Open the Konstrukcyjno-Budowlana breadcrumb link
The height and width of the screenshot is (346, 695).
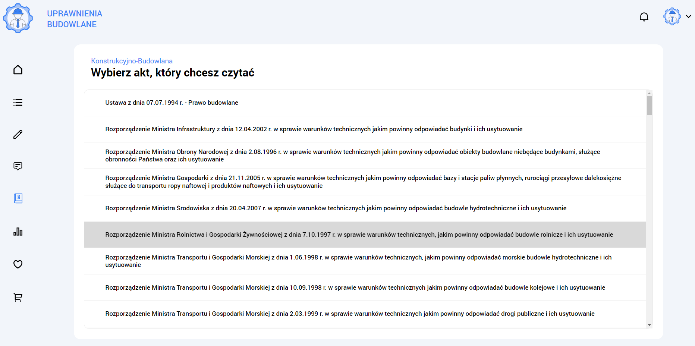pyautogui.click(x=132, y=61)
